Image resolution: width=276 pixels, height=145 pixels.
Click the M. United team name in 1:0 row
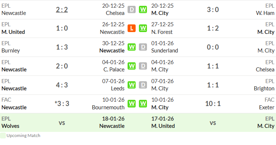(13, 32)
